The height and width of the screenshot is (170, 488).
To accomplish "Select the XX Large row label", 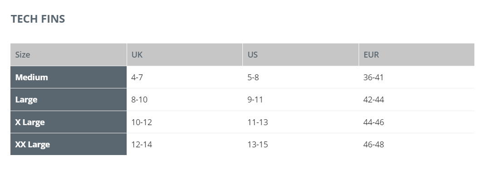I will point(69,144).
